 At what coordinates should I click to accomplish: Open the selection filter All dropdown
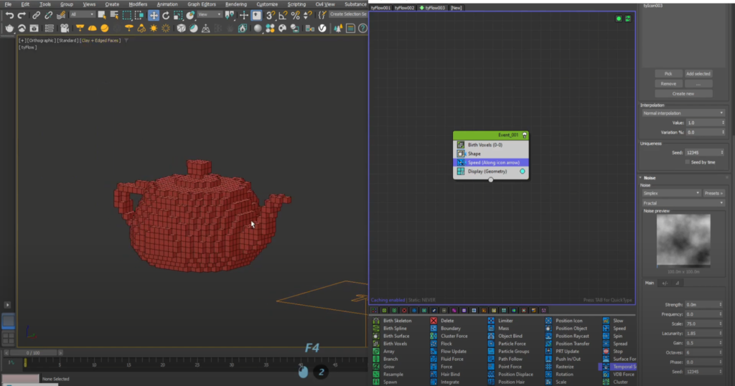pyautogui.click(x=81, y=15)
